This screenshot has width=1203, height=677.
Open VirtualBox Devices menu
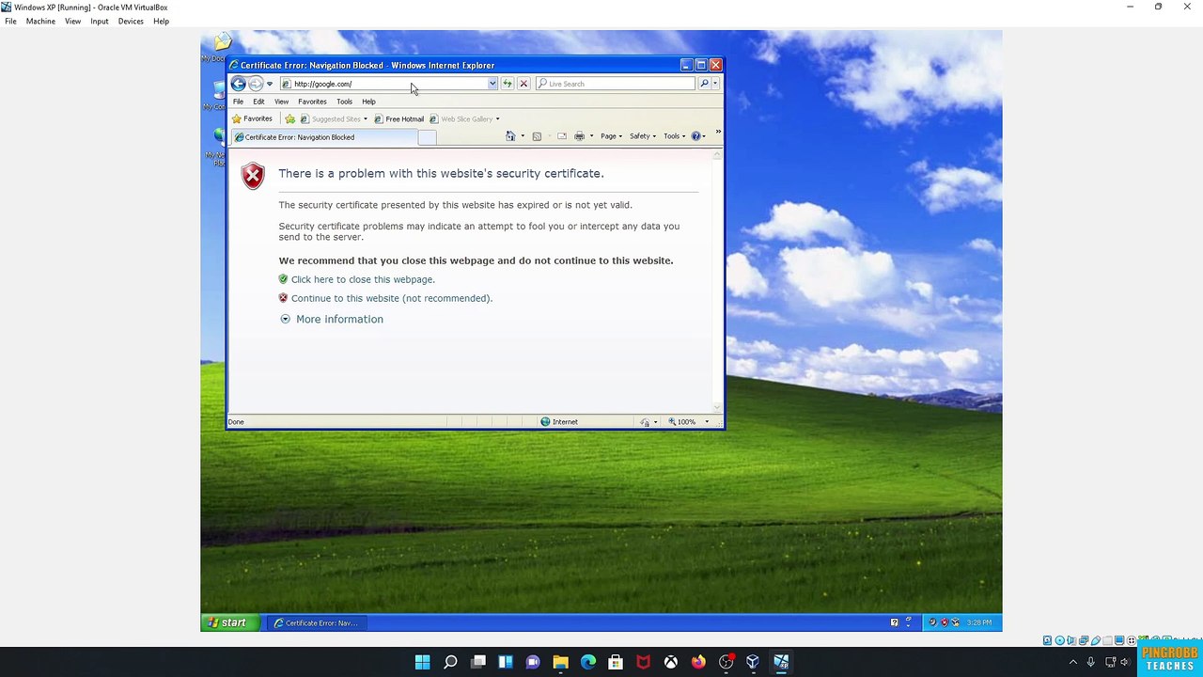point(131,21)
